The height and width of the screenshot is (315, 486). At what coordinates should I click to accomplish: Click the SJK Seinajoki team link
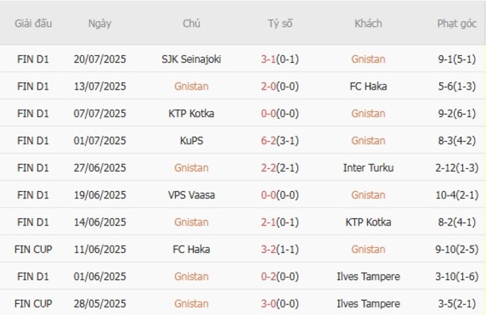tap(191, 59)
